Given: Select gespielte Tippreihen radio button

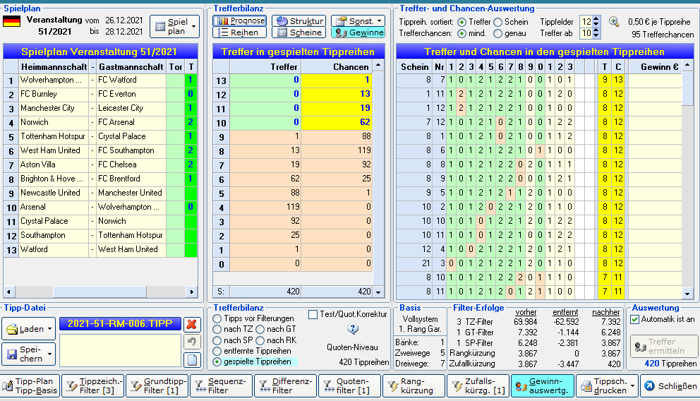Looking at the screenshot, I should point(217,361).
